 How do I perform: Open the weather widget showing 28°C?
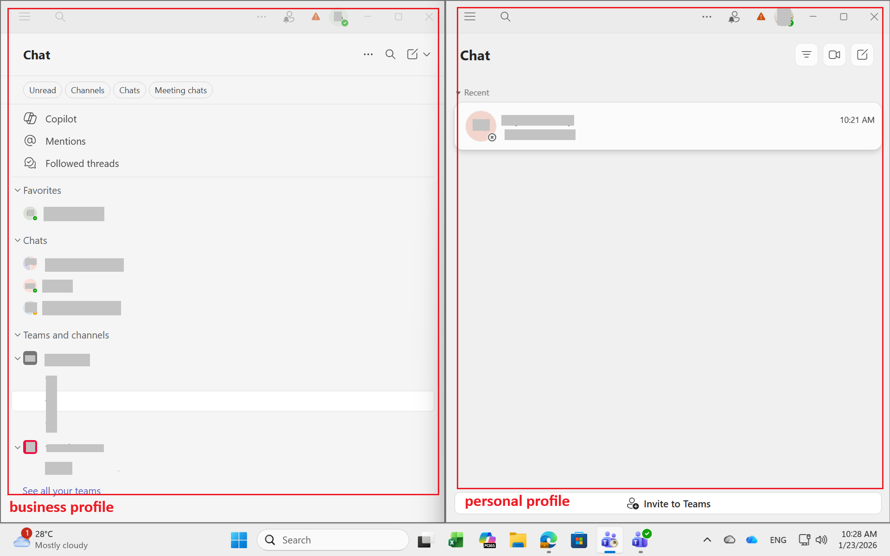[51, 539]
